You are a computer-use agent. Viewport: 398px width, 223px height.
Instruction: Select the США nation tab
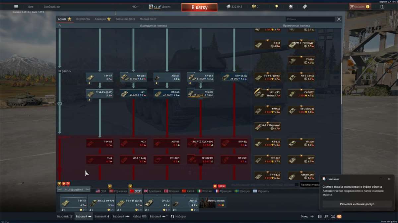click(x=101, y=191)
